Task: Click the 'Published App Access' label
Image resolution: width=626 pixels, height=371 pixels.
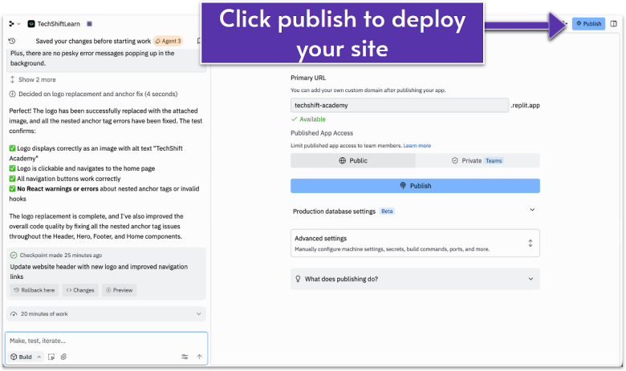Action: (x=322, y=133)
